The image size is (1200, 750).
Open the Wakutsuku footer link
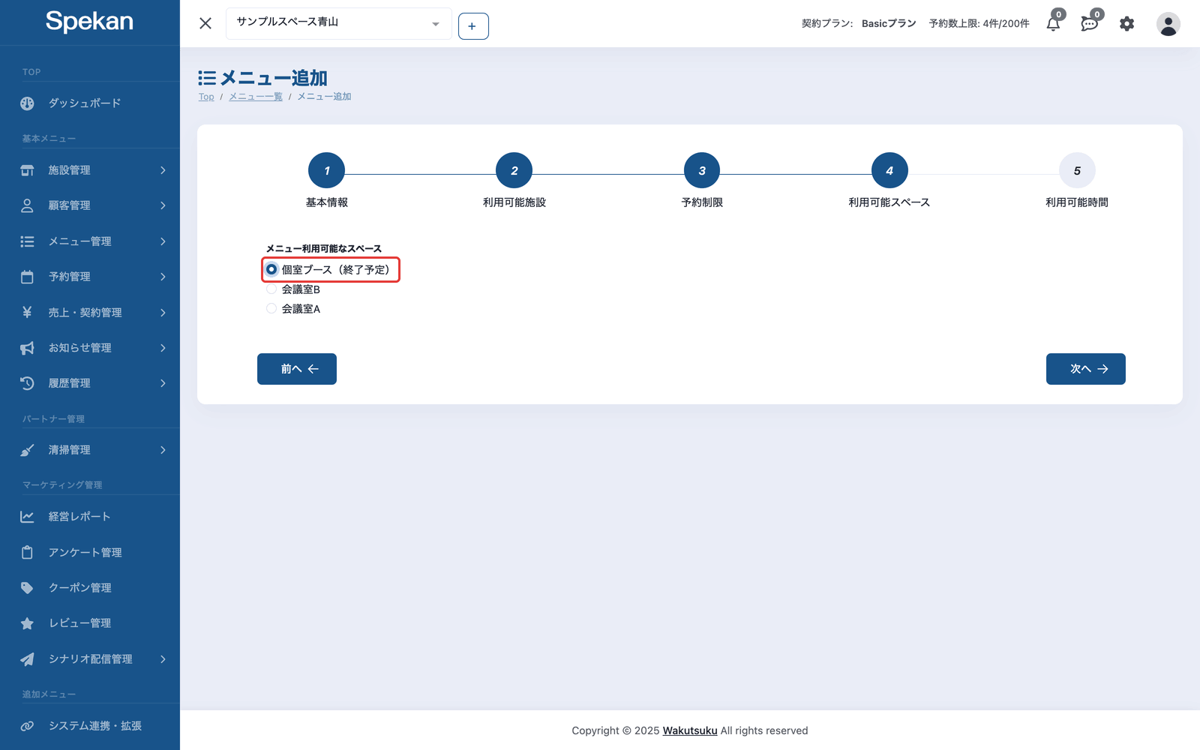[x=690, y=730]
